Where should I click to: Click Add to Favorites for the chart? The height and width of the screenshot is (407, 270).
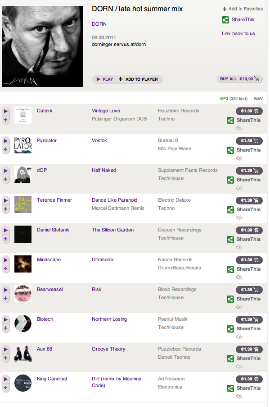click(243, 9)
